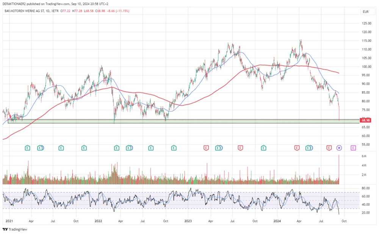
Task: Select the red earnings marker before January 2024
Action: coord(241,148)
